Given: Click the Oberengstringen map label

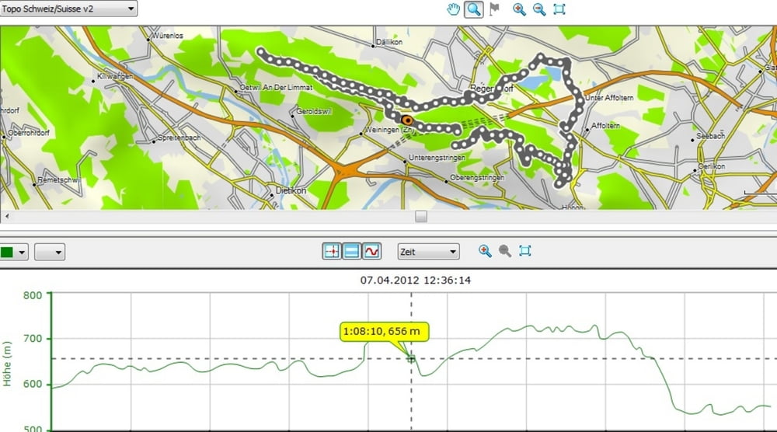Looking at the screenshot, I should (x=477, y=177).
